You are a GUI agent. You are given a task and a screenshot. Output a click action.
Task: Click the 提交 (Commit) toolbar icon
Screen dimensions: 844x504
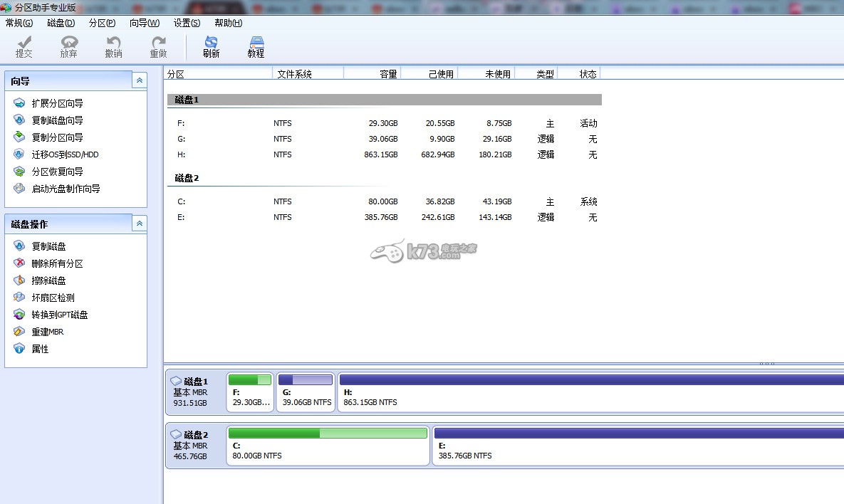pyautogui.click(x=24, y=47)
